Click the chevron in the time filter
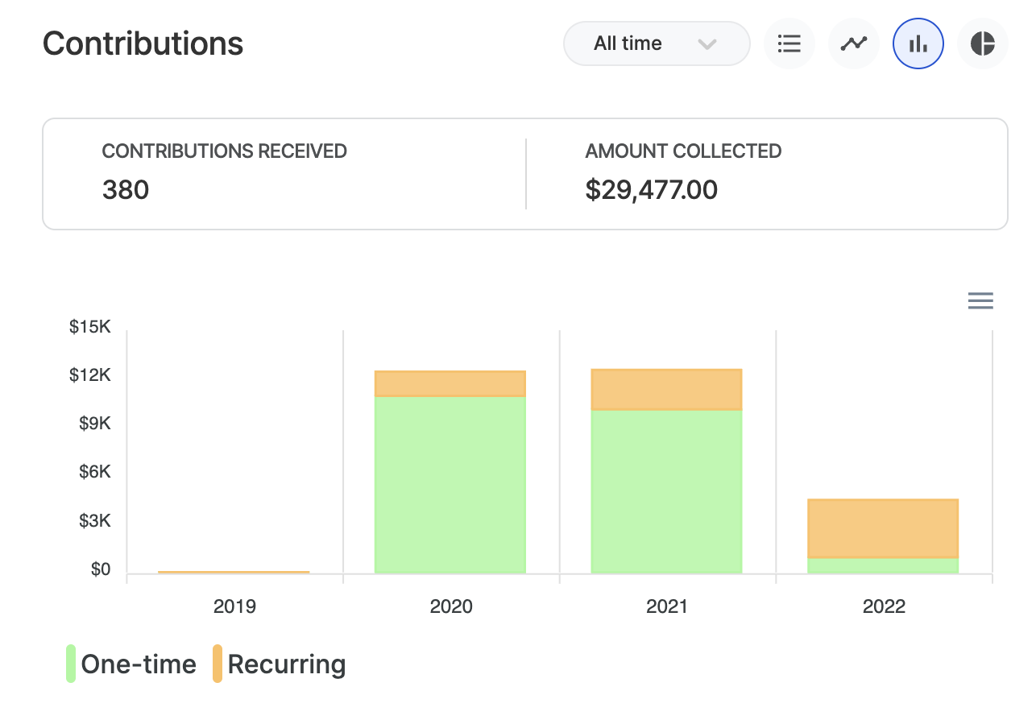 pyautogui.click(x=707, y=44)
